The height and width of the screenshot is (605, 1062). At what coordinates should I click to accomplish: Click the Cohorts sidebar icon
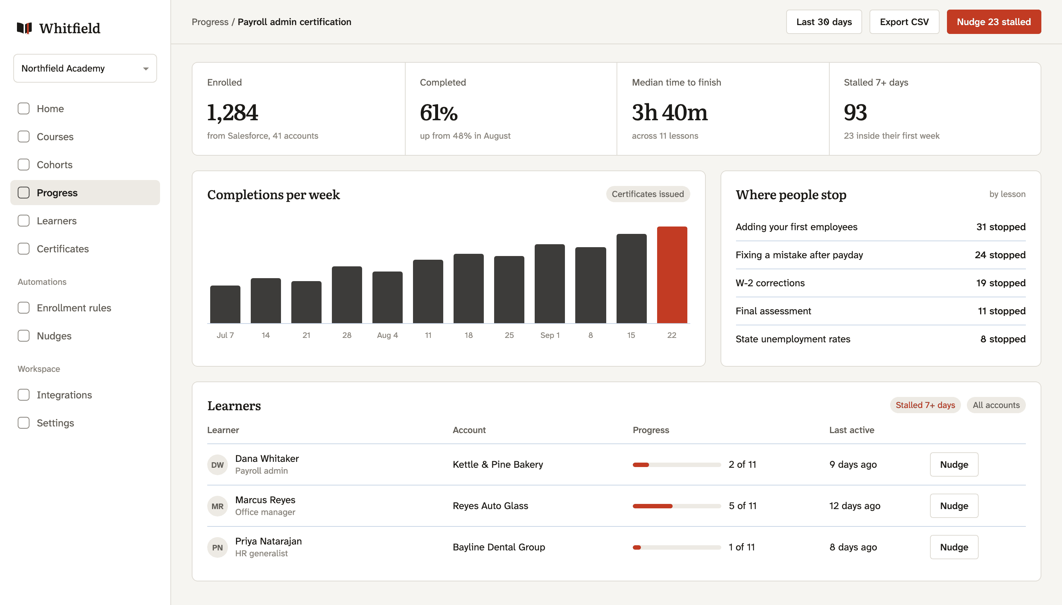(x=24, y=165)
